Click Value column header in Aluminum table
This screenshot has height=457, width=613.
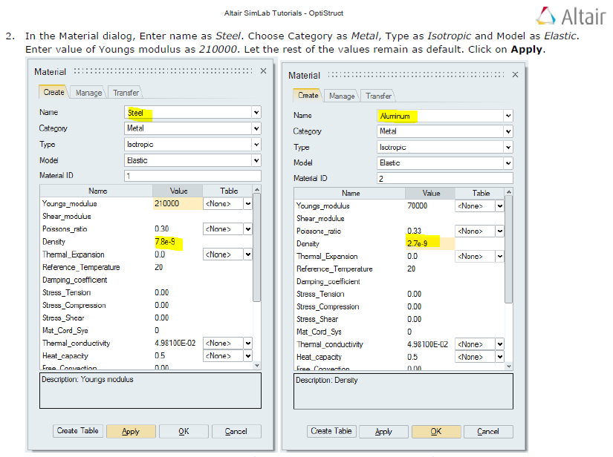pos(431,193)
